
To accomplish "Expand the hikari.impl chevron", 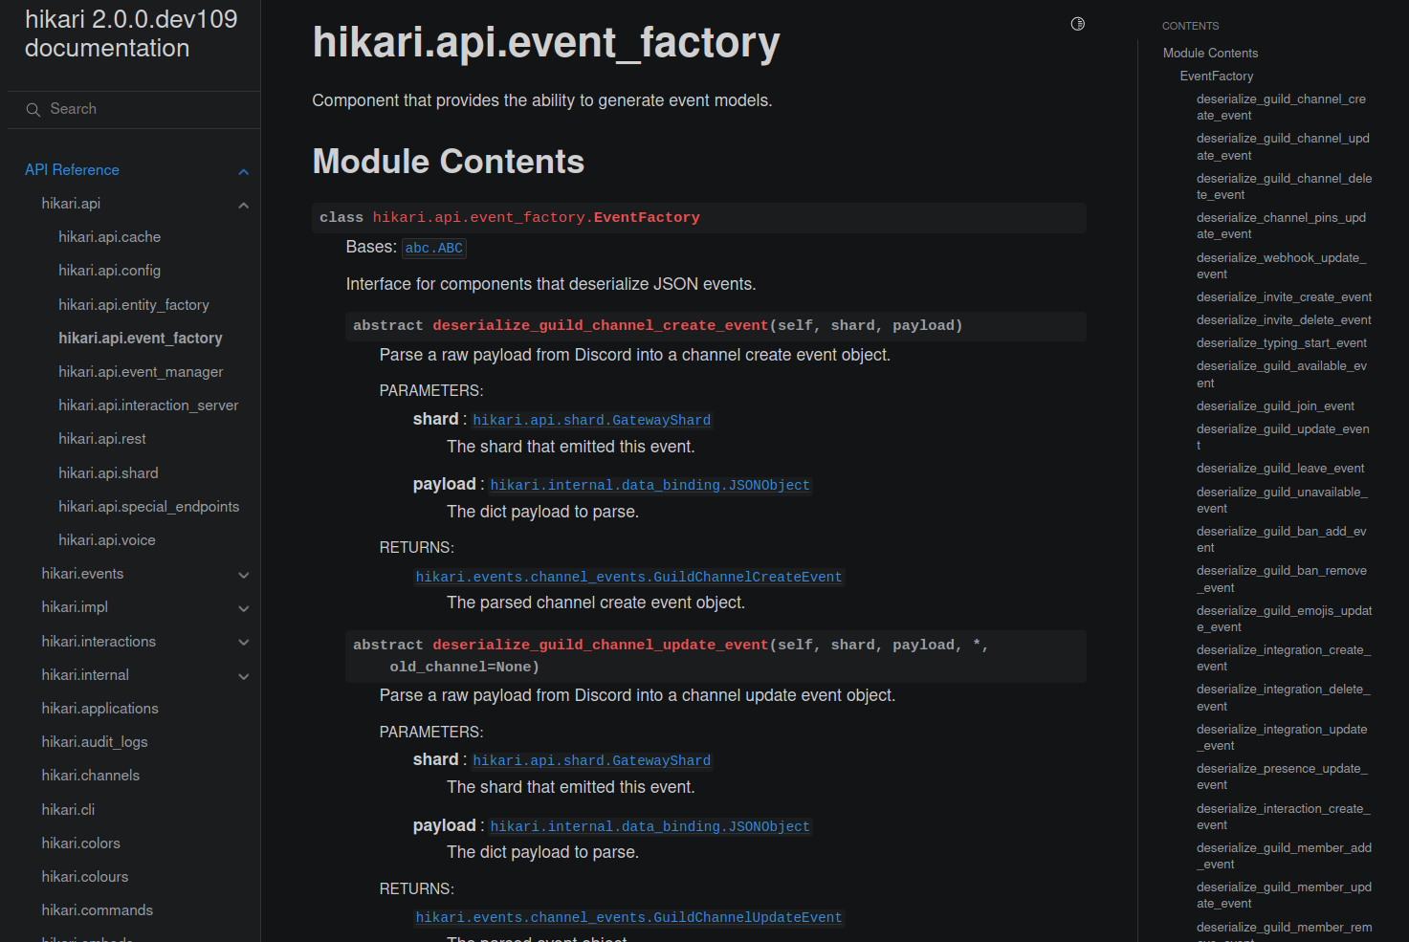I will (x=244, y=608).
